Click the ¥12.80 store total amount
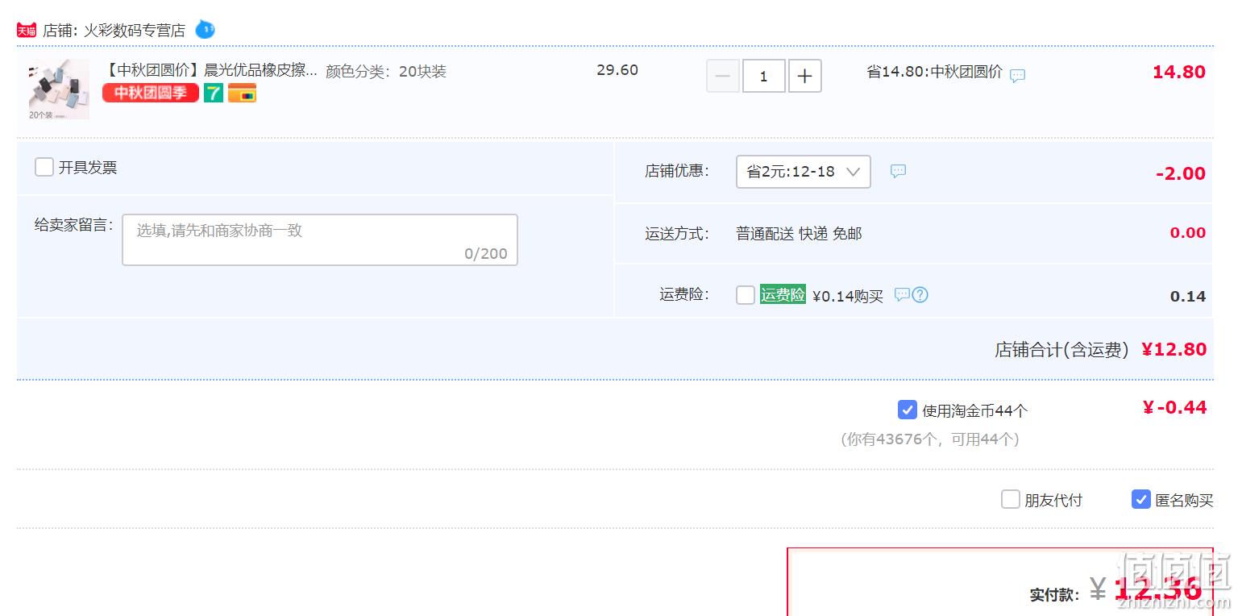1238x616 pixels. (x=1174, y=349)
